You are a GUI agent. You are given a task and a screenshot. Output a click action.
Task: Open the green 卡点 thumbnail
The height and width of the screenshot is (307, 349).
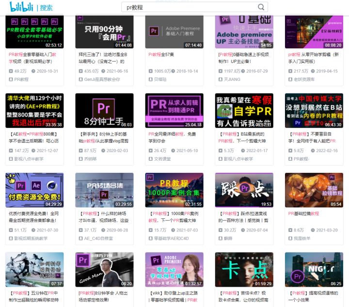(244, 269)
